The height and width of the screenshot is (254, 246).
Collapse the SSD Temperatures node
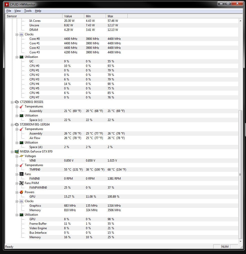17,107
